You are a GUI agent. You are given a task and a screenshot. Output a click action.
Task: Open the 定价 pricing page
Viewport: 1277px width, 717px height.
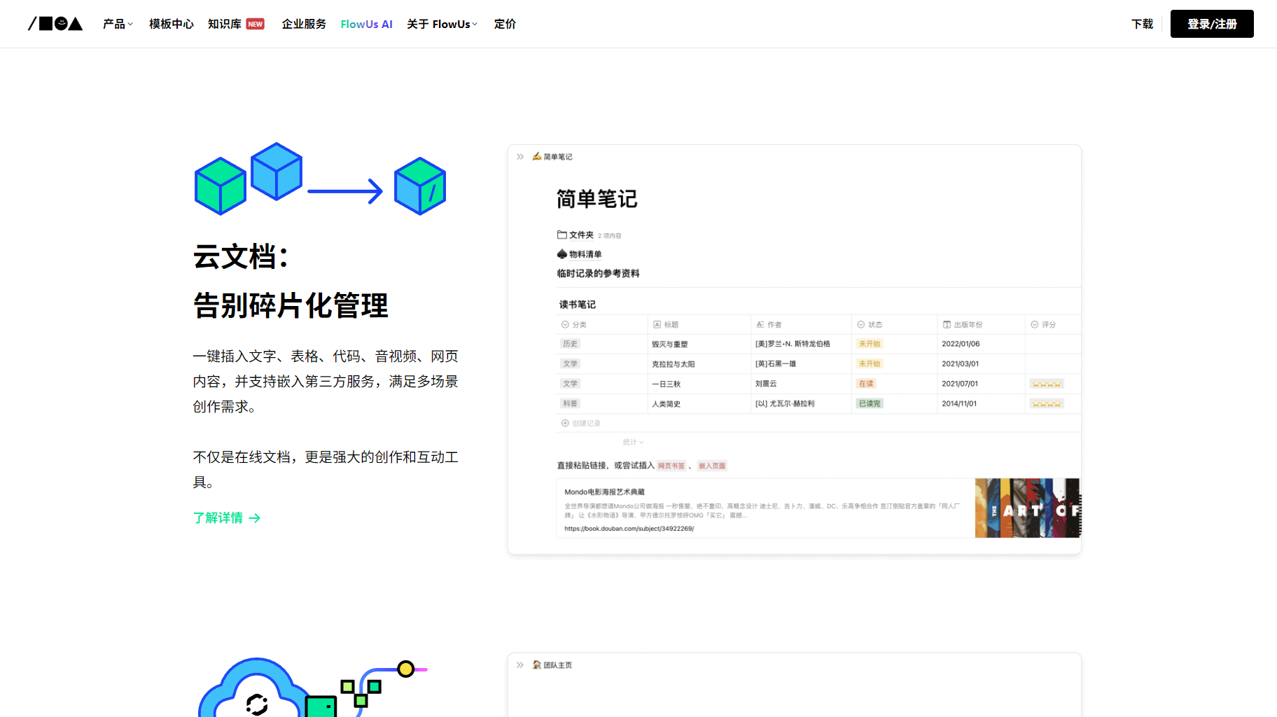pyautogui.click(x=505, y=24)
